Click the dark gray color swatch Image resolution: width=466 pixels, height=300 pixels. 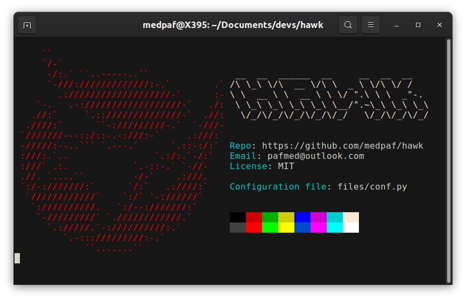coord(237,228)
